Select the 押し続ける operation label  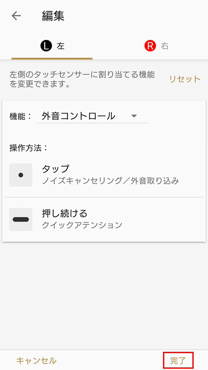[x=65, y=213]
